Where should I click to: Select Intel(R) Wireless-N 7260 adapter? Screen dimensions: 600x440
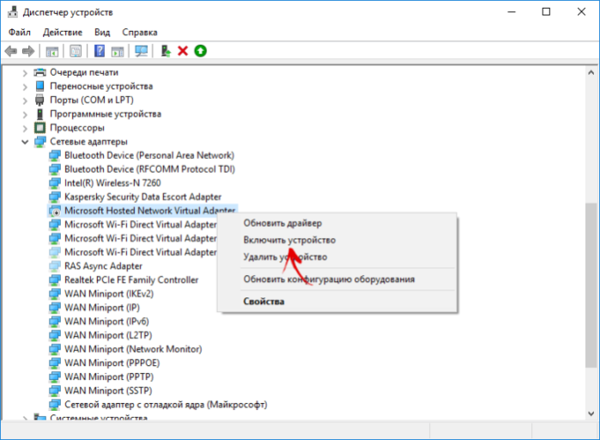pos(112,183)
